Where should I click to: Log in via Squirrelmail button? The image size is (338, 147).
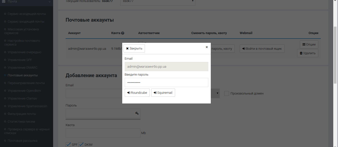coord(163,93)
